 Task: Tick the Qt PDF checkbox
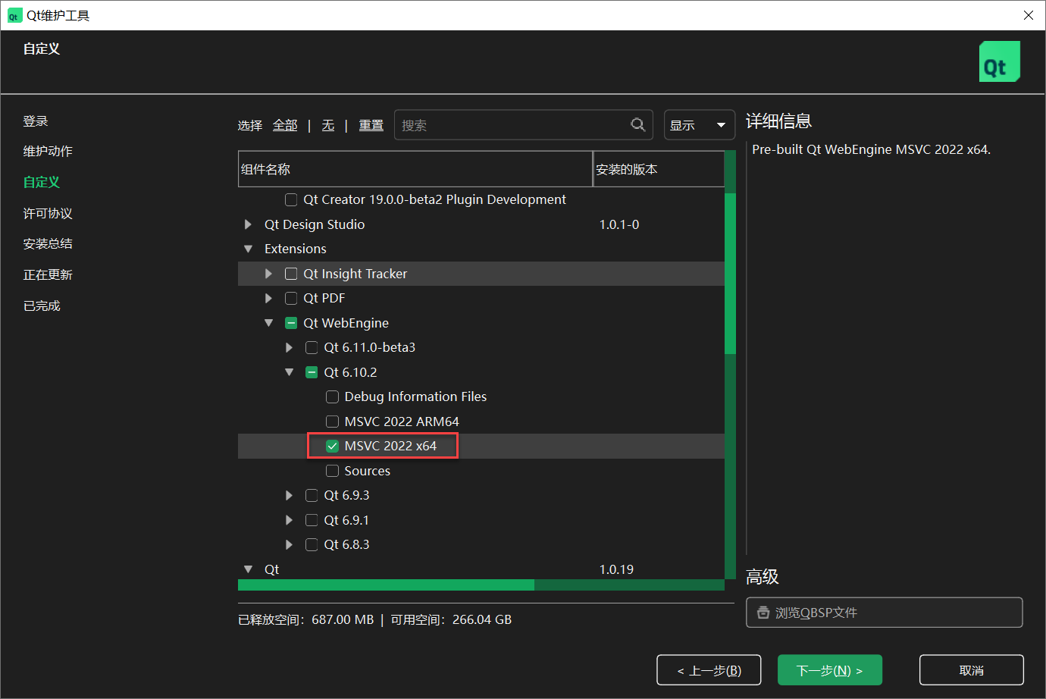(291, 298)
